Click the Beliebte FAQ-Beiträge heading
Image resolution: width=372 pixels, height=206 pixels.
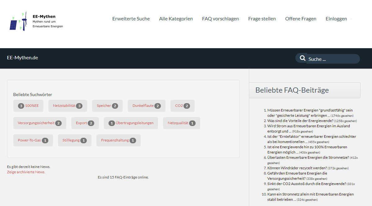coord(292,90)
